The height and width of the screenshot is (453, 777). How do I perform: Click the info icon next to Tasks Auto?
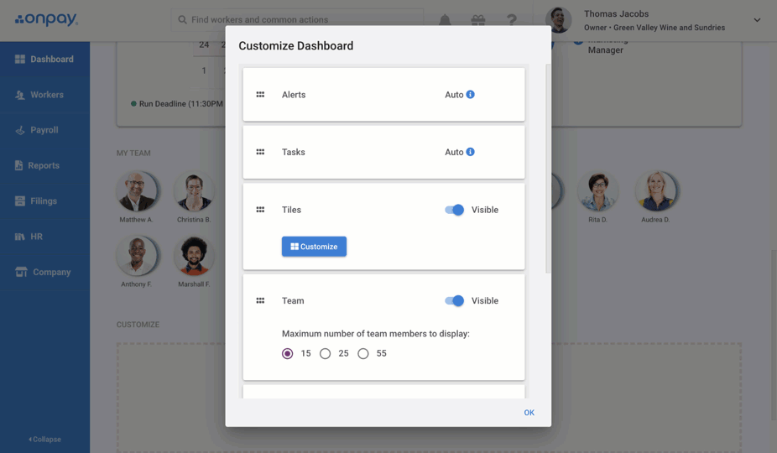coord(471,152)
